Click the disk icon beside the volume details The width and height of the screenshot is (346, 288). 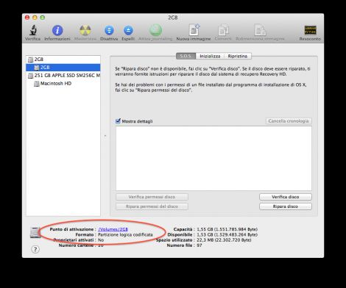pos(35,232)
